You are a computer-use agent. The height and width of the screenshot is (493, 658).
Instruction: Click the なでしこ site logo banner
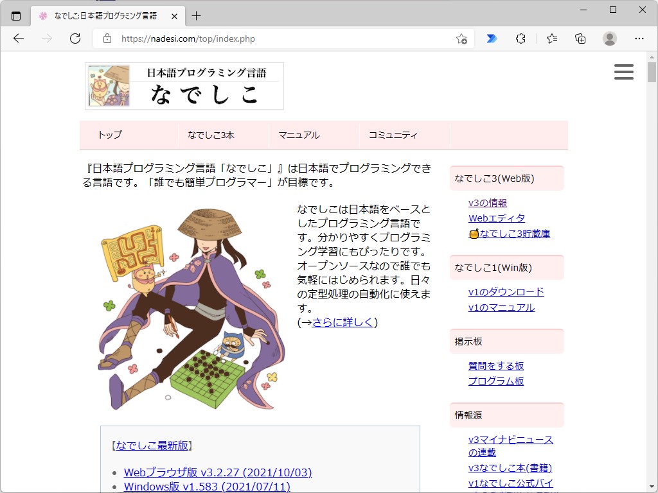tap(184, 85)
